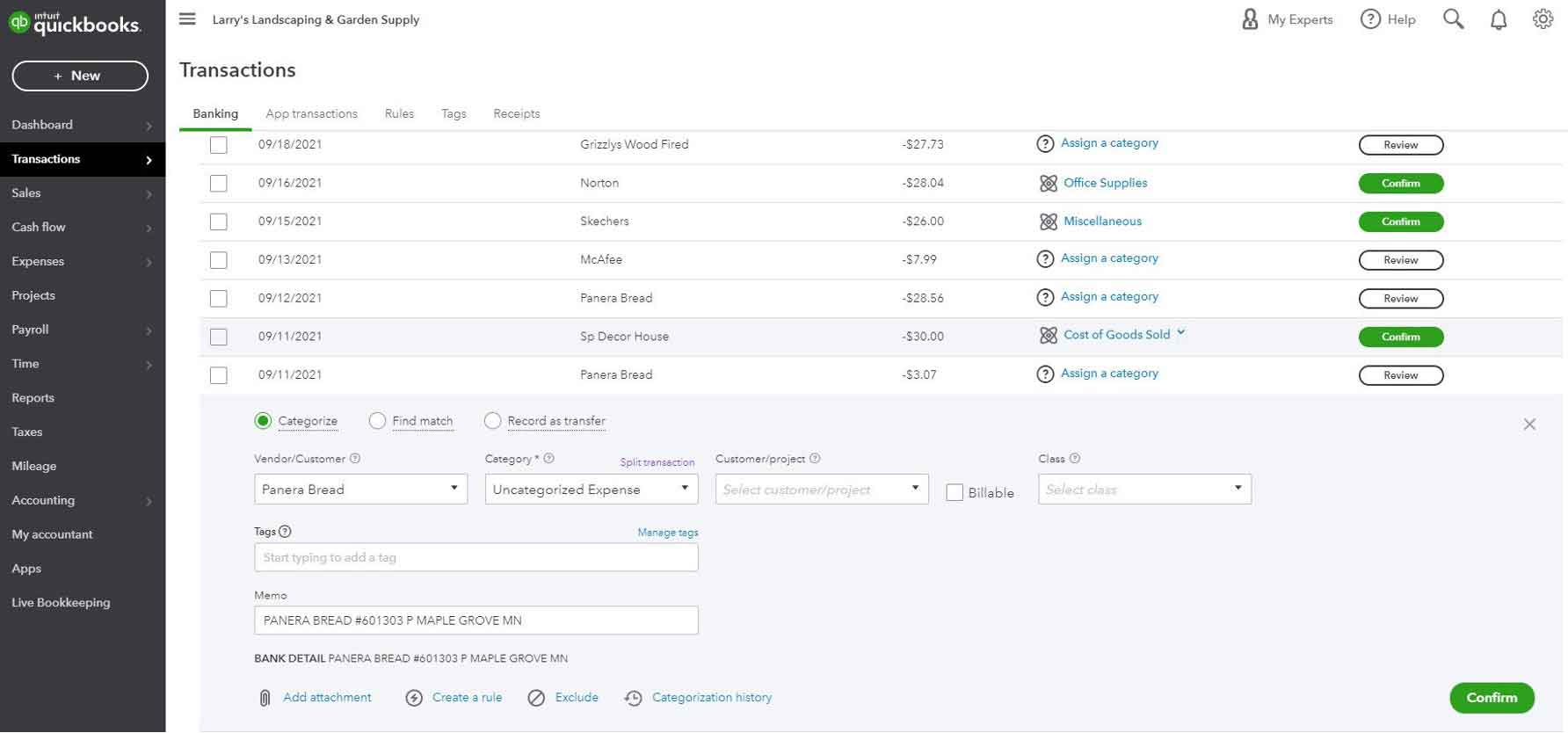This screenshot has width=1568, height=733.
Task: Open the settings gear icon
Action: (x=1543, y=19)
